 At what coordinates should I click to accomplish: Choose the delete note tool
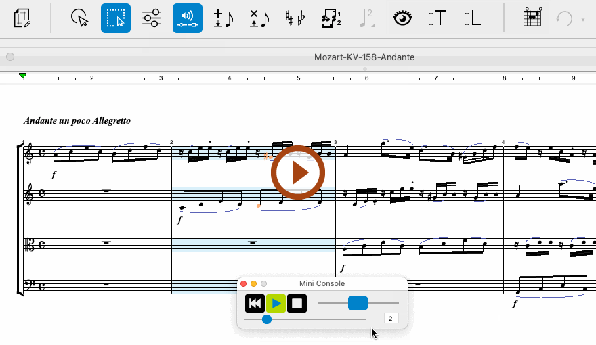pyautogui.click(x=259, y=18)
